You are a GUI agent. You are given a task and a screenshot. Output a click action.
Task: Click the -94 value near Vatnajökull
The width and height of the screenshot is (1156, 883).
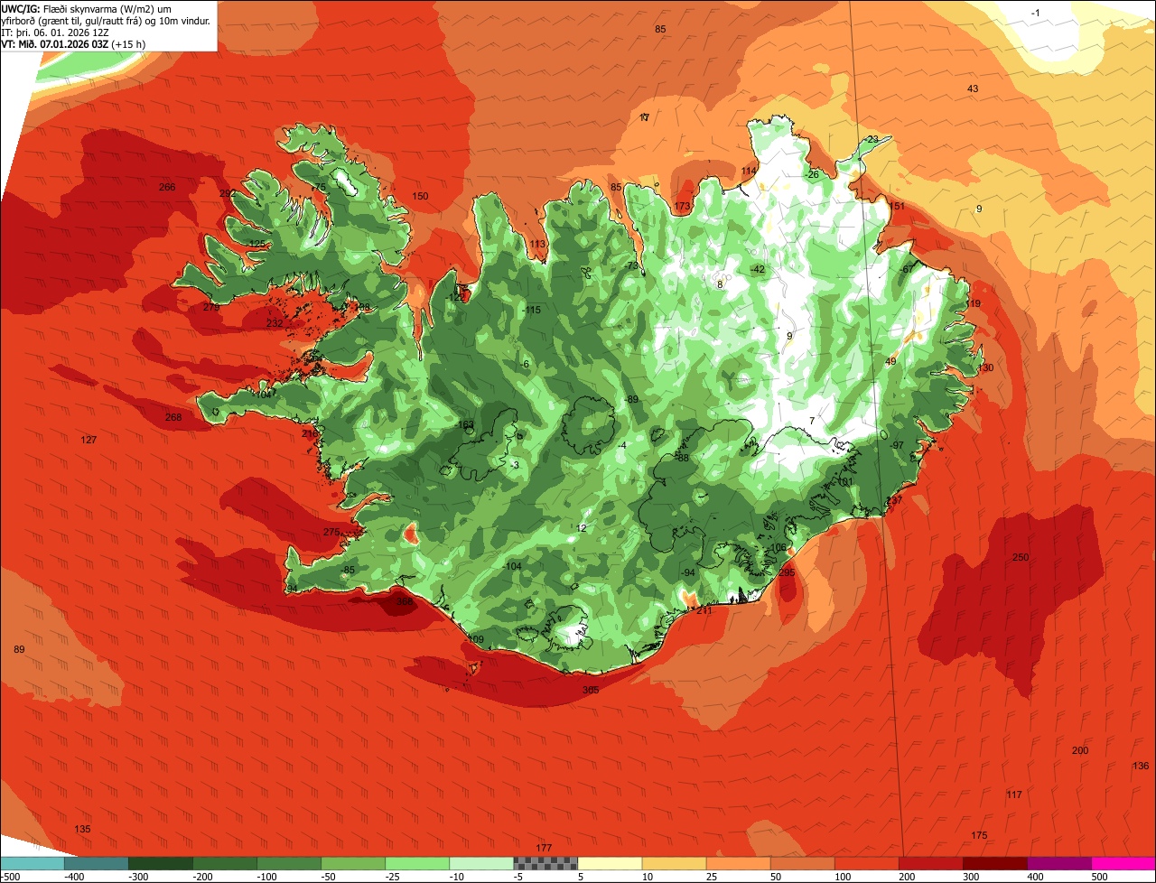687,572
